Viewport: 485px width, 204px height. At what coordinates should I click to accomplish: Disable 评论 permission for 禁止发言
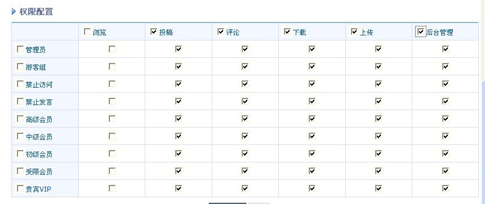pos(245,101)
